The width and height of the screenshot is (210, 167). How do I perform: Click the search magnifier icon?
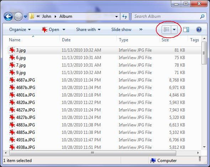point(202,16)
